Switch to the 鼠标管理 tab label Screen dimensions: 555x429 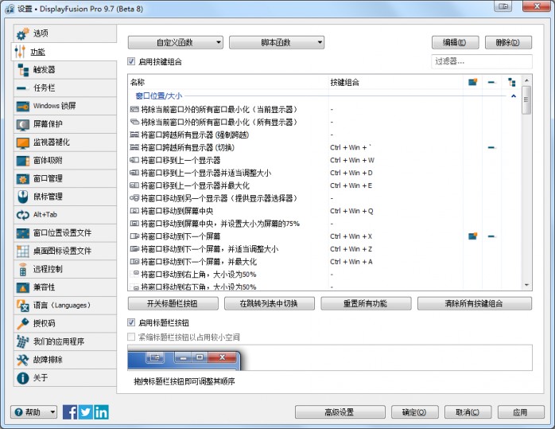[48, 197]
